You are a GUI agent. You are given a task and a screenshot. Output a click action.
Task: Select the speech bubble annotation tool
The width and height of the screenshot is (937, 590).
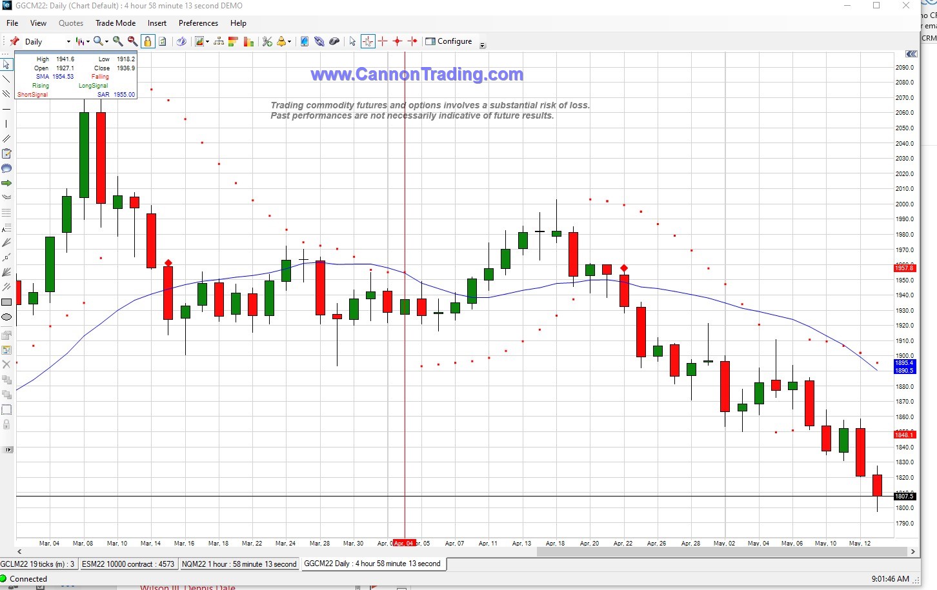point(6,168)
